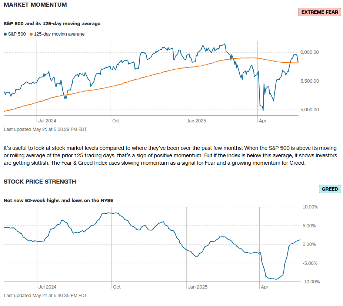This screenshot has height=306, width=343.
Task: Click the -10.00% y-axis label
Action: 310,282
